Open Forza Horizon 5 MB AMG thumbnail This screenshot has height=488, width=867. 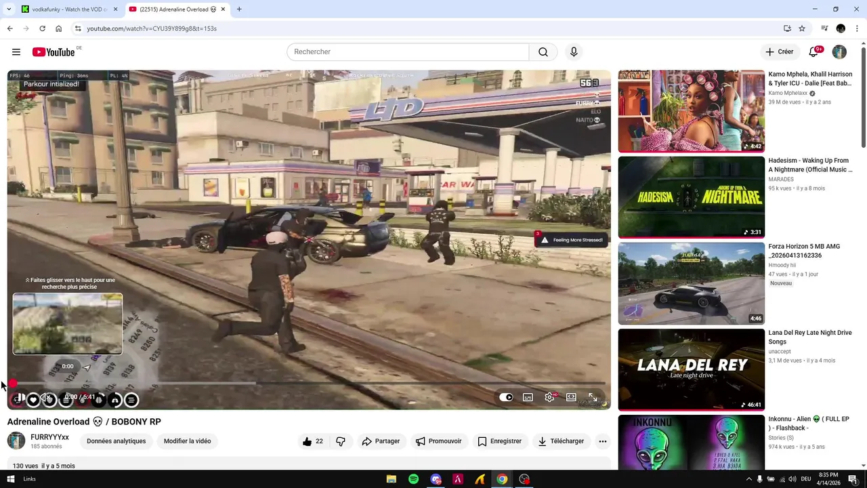(691, 283)
